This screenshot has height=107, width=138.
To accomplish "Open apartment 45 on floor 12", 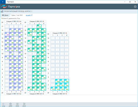I will (7, 46).
